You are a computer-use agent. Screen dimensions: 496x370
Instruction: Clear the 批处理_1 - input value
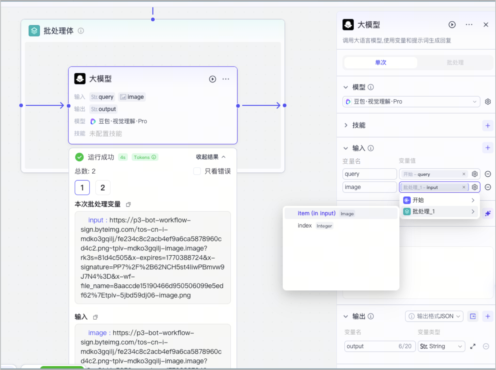[x=464, y=187]
